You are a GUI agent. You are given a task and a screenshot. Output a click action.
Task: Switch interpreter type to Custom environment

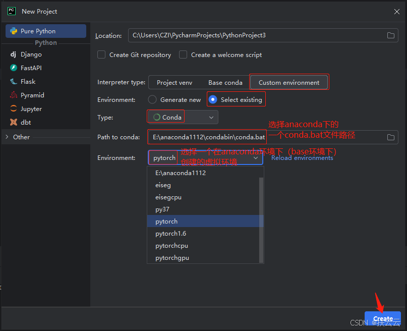[x=289, y=83]
